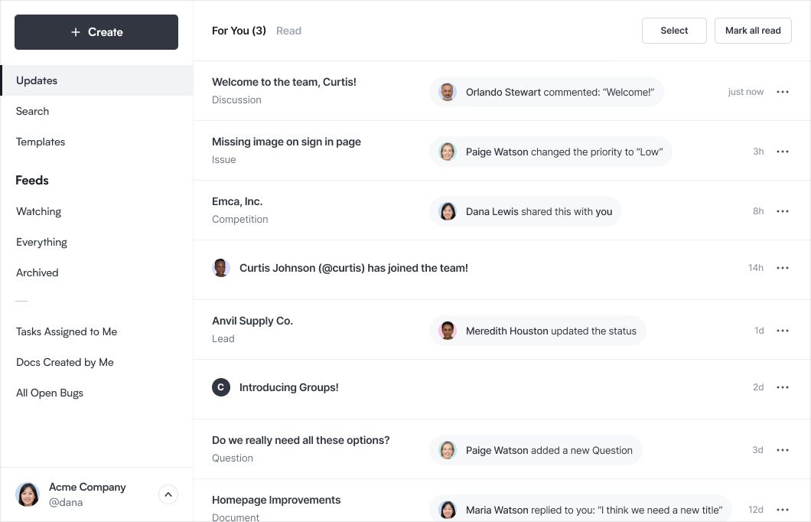The width and height of the screenshot is (811, 522).
Task: Collapse the workspace menu using the chevron
Action: [x=168, y=494]
